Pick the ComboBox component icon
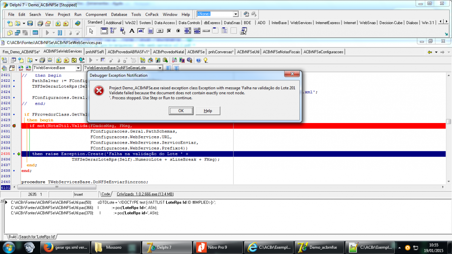This screenshot has width=452, height=254. coord(197,31)
